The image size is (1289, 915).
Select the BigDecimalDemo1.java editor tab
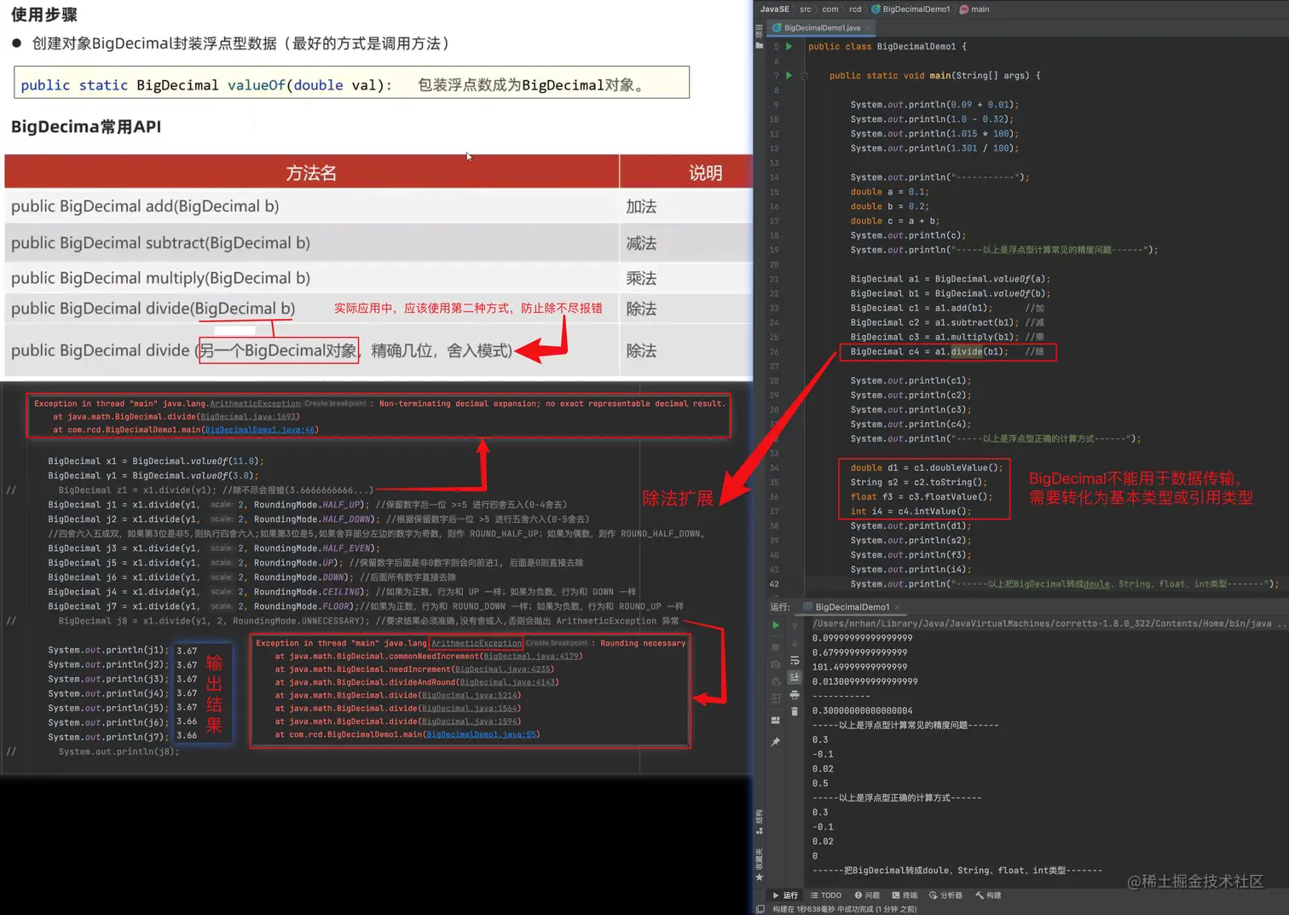point(821,28)
